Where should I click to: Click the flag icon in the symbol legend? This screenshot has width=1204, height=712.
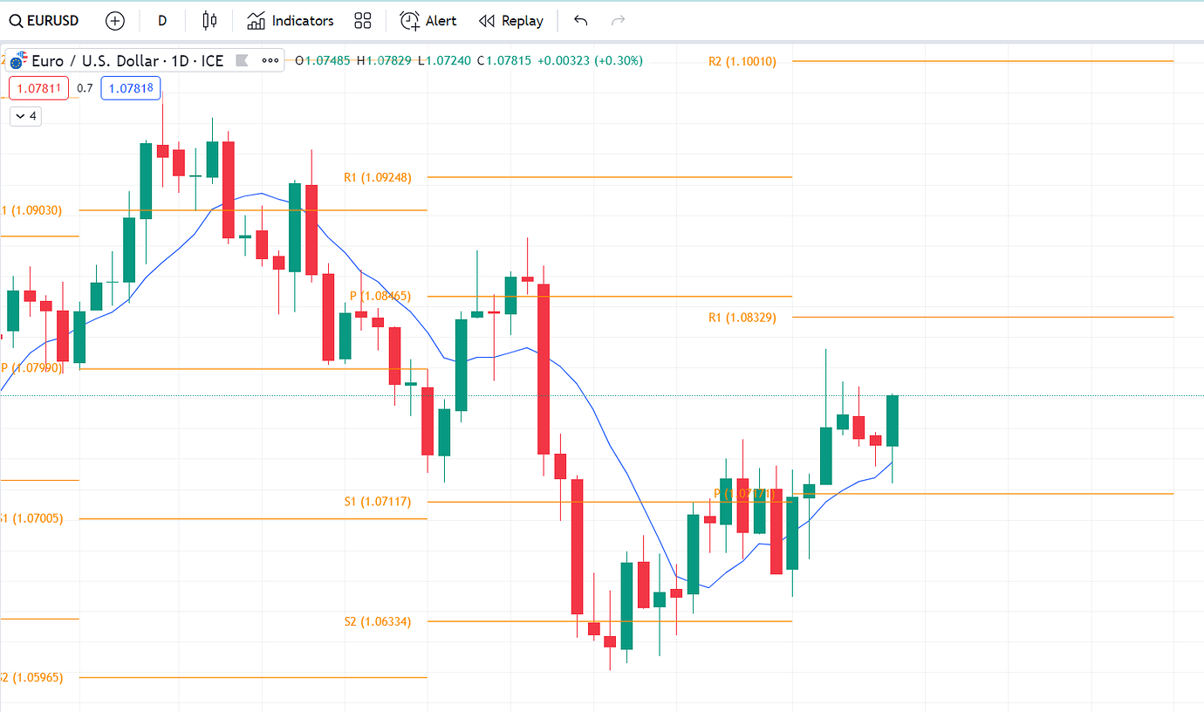241,60
